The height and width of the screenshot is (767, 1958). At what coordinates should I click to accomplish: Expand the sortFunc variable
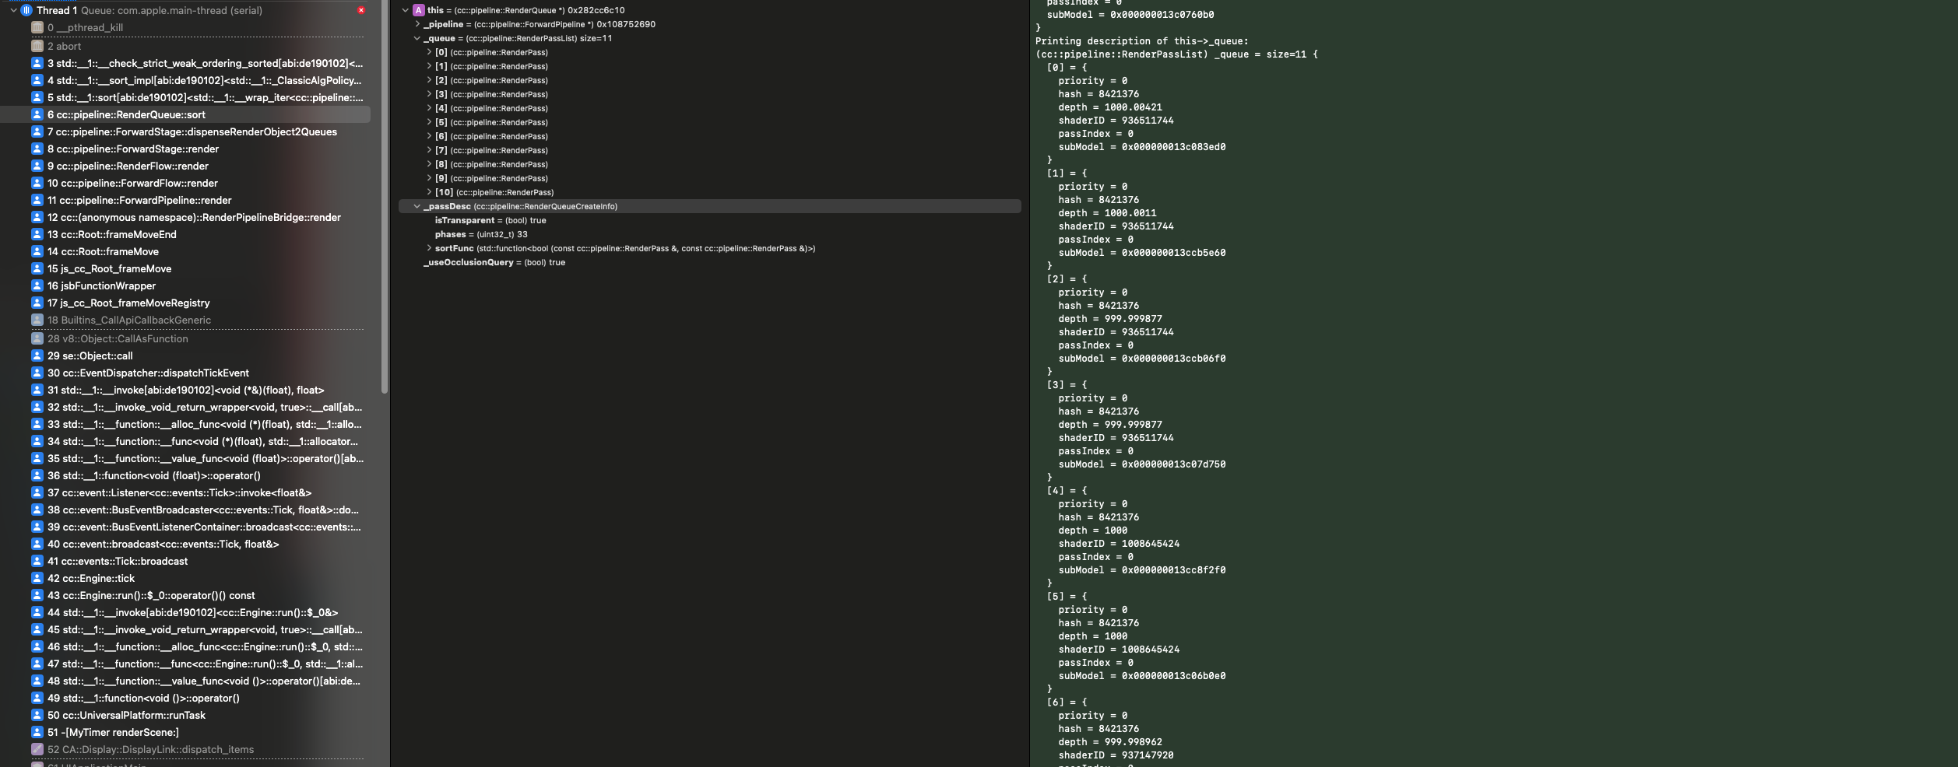(x=429, y=248)
